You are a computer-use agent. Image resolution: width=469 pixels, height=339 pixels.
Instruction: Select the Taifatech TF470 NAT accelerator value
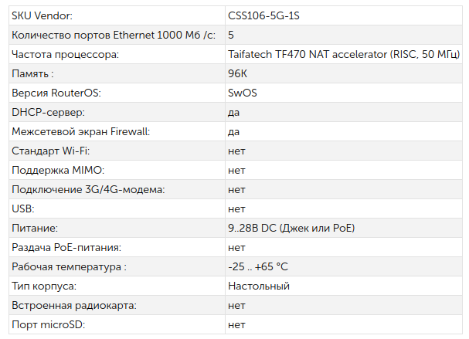click(x=344, y=54)
